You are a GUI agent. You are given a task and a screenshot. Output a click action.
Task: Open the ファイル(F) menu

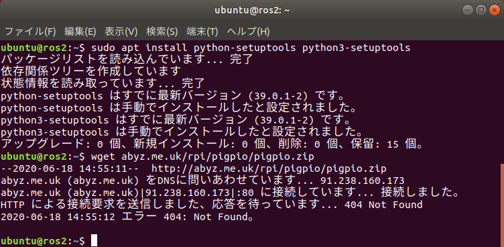pos(30,32)
